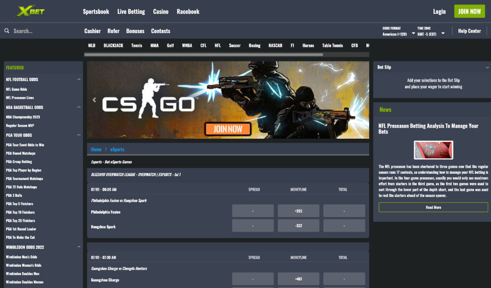Open the Bonuses page
The height and width of the screenshot is (288, 491).
click(x=135, y=31)
